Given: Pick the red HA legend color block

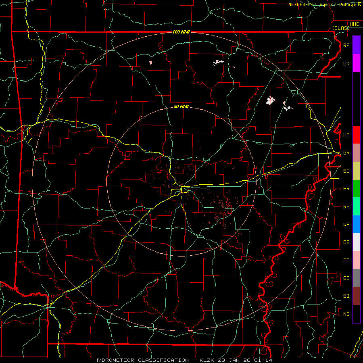Looking at the screenshot, I should [356, 135].
